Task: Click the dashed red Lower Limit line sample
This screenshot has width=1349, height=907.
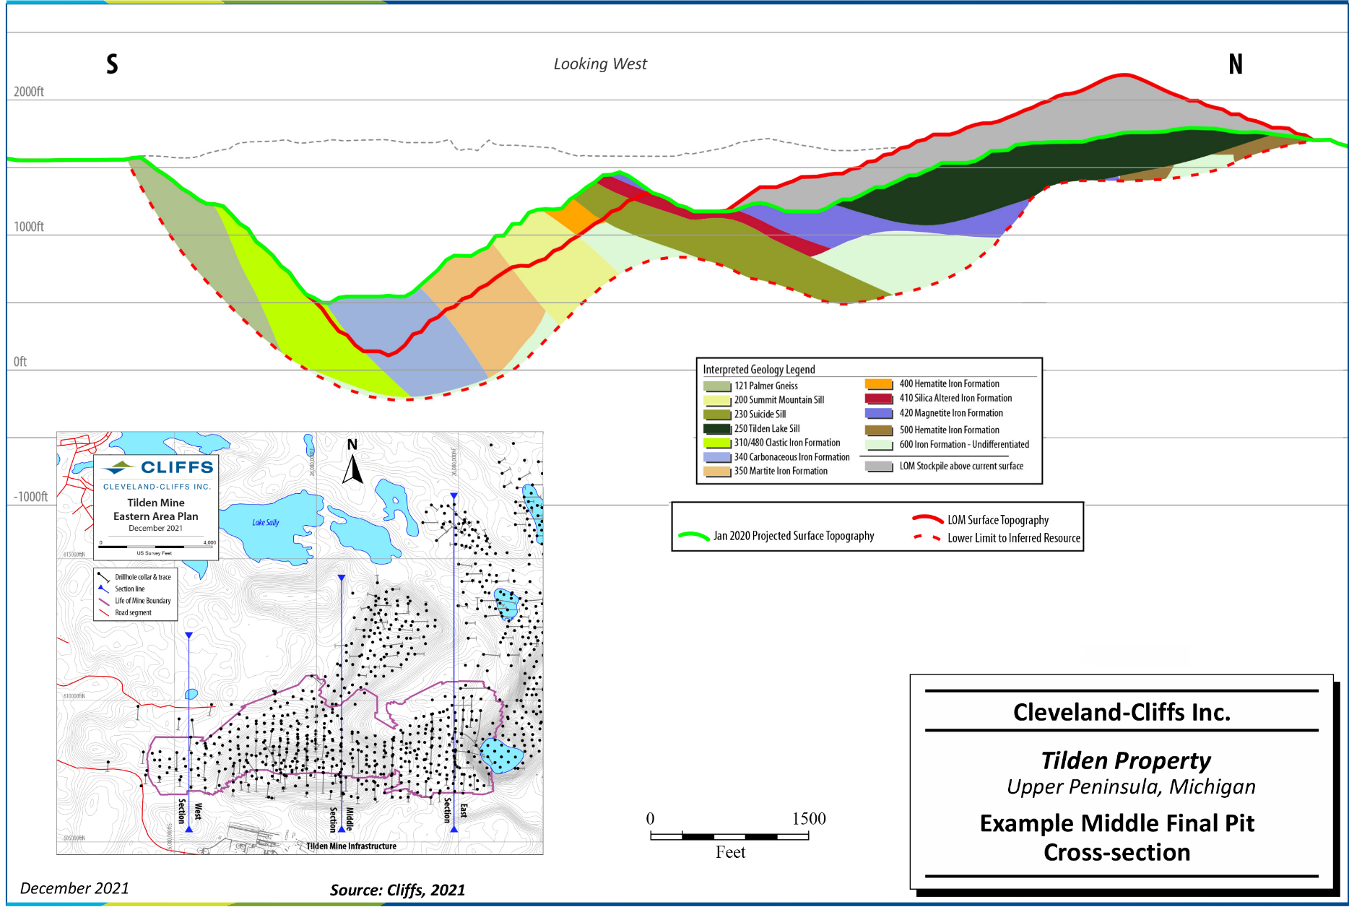Action: click(x=928, y=537)
